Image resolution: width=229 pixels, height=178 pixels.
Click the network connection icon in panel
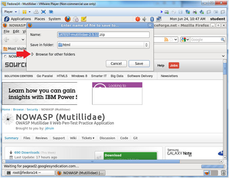click(159, 19)
